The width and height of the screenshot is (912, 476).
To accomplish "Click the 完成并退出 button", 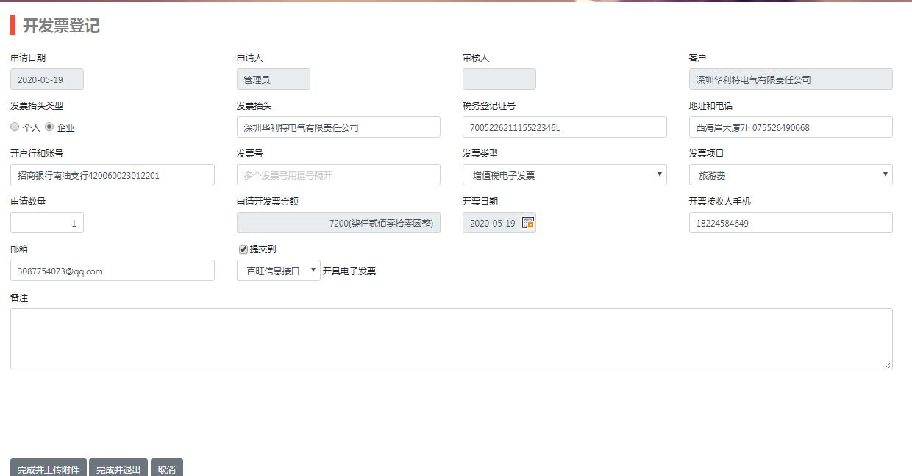I will [x=118, y=469].
